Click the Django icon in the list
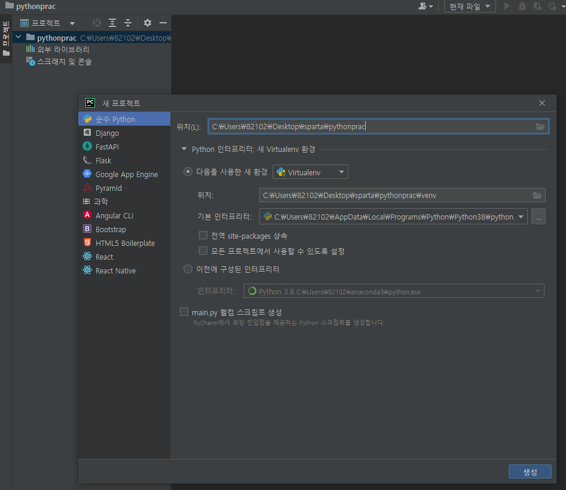Image resolution: width=566 pixels, height=490 pixels. 87,132
